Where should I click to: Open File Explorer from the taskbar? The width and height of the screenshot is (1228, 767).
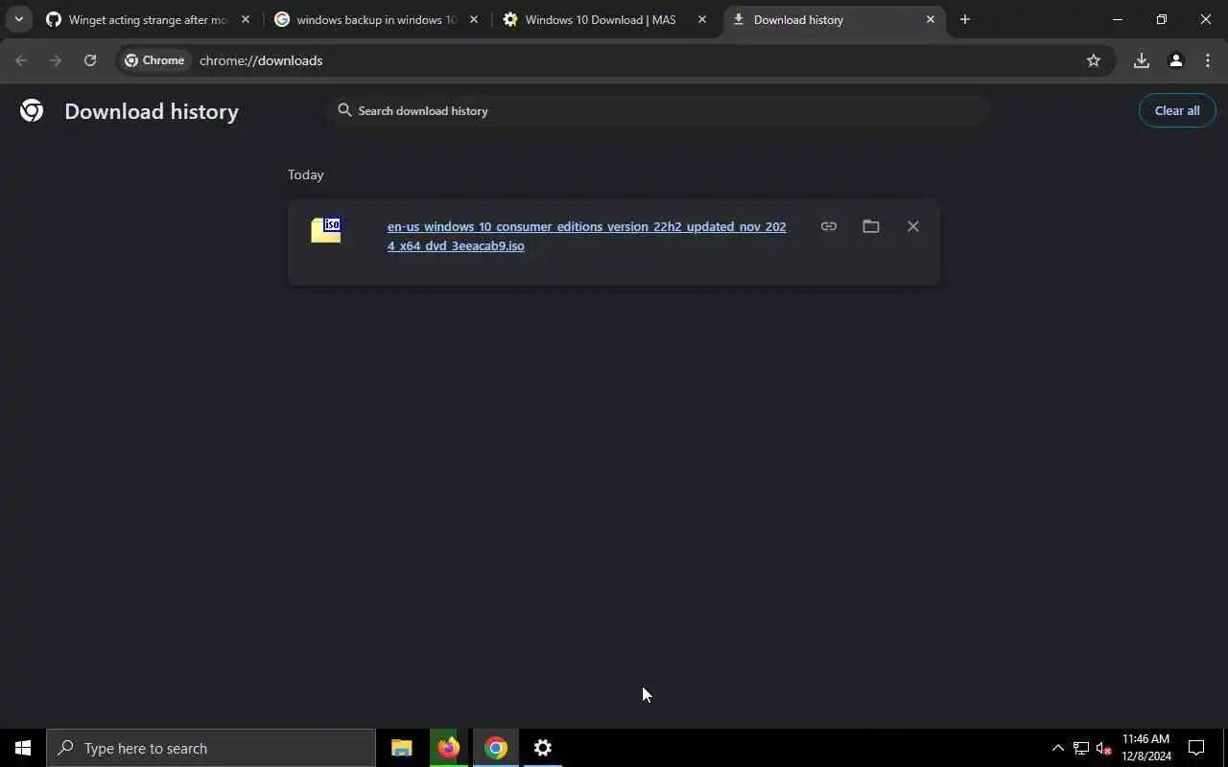(402, 748)
